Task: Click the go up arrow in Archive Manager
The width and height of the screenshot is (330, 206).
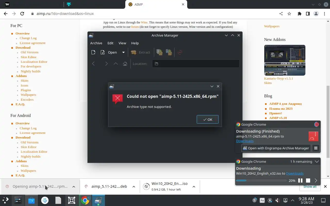Action: (116, 64)
